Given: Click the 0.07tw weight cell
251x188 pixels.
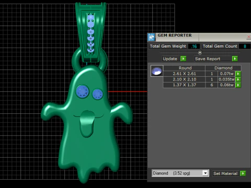Looking at the screenshot, I should pos(226,74).
